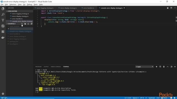Split the terminal panel
Screen dimensions: 177x99
click(x=160, y=67)
